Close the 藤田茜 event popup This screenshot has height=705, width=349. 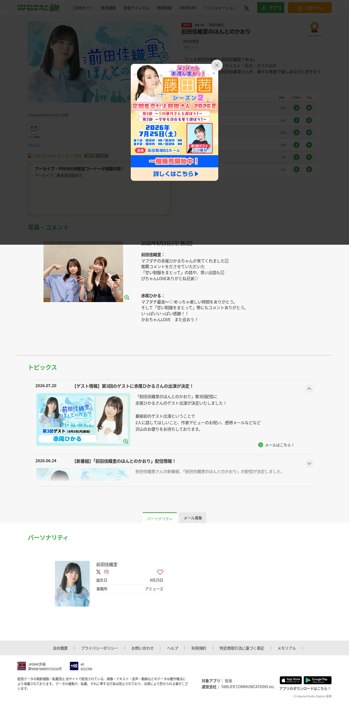217,66
